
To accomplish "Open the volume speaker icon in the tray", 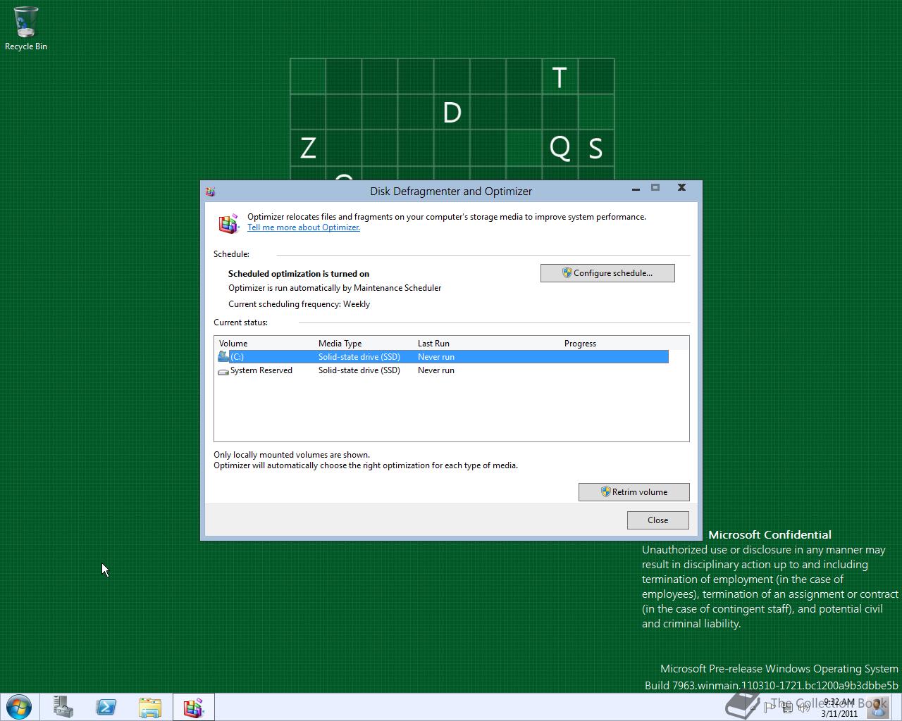I will (x=803, y=708).
